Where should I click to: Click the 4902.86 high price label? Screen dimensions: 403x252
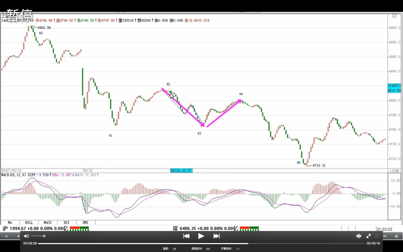tap(44, 27)
